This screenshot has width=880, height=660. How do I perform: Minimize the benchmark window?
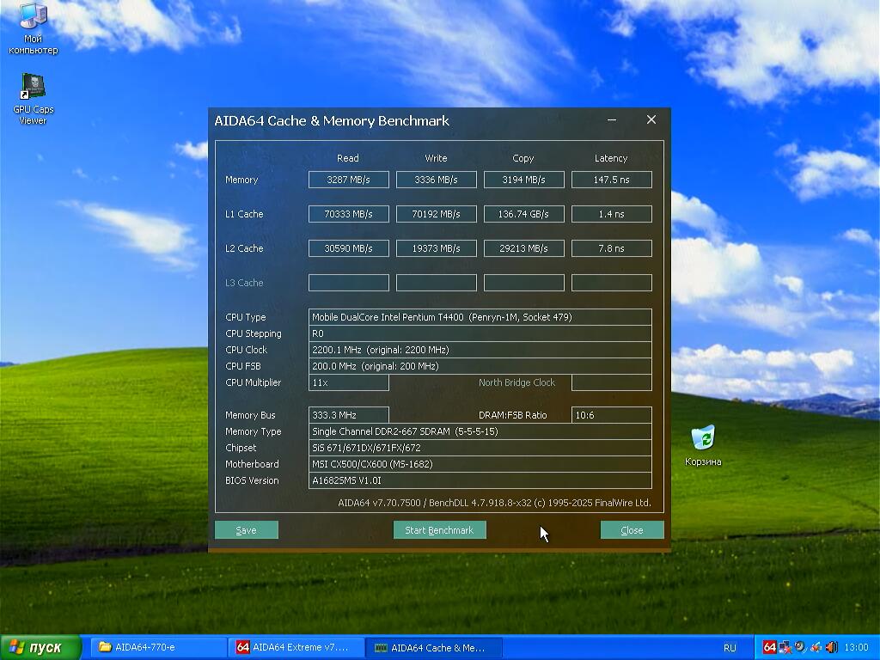(612, 120)
